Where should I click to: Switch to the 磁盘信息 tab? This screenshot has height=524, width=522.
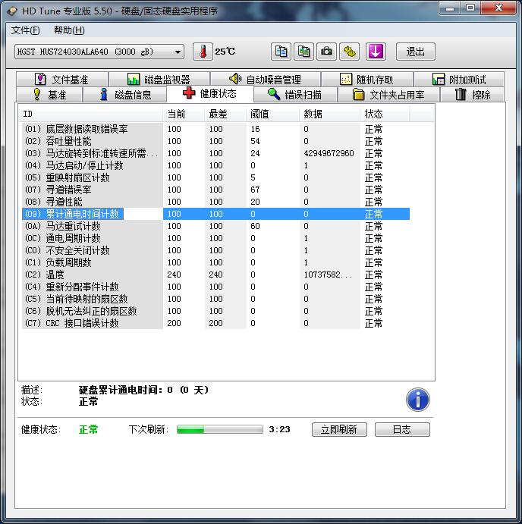(125, 95)
